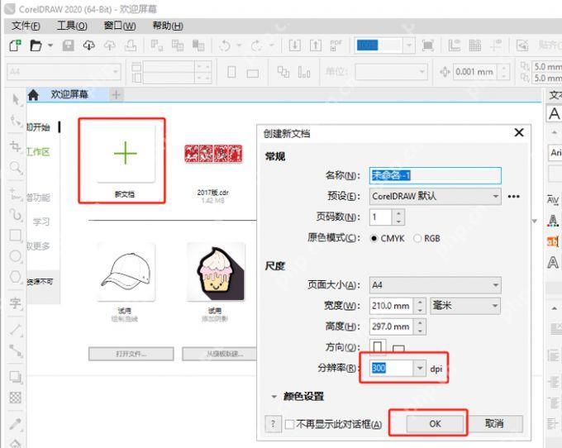Open the page size A4 dropdown
The image size is (562, 448).
tap(435, 285)
